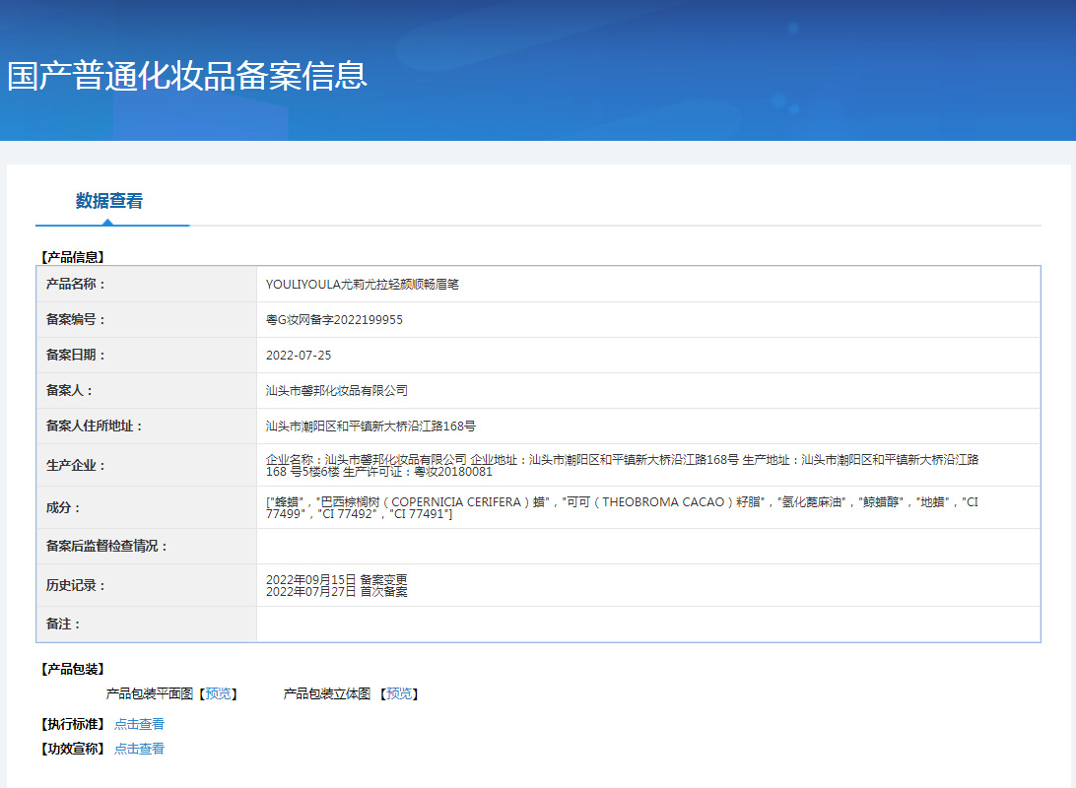Click the 【功效宣称】 label
The width and height of the screenshot is (1076, 788).
[x=73, y=749]
